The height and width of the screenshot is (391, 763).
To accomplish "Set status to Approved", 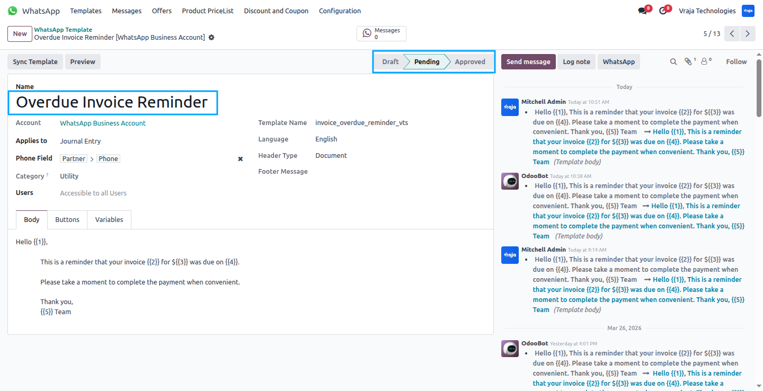I will tap(470, 62).
